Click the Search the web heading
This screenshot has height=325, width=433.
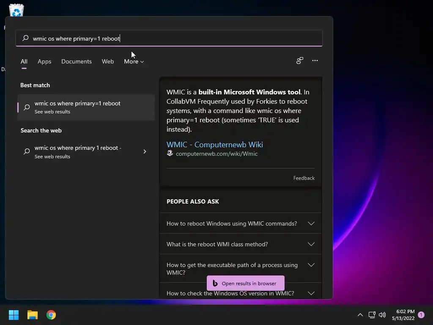[41, 130]
